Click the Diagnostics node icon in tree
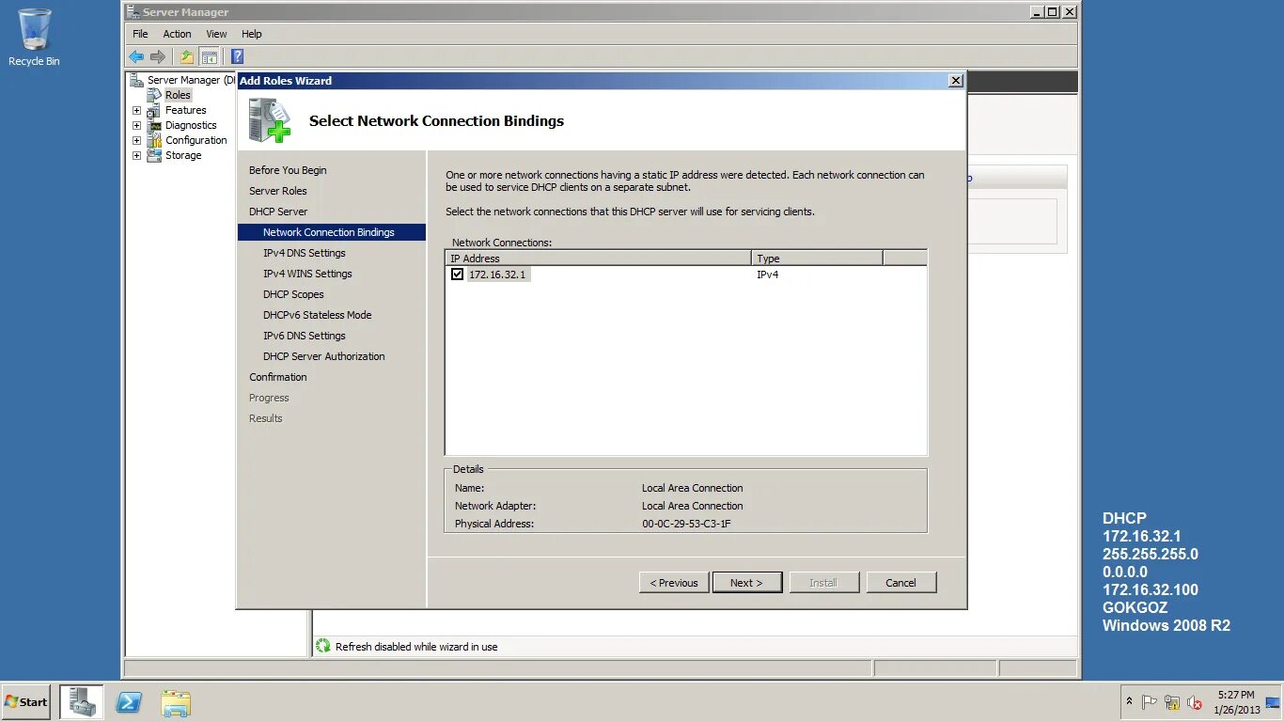 point(154,125)
